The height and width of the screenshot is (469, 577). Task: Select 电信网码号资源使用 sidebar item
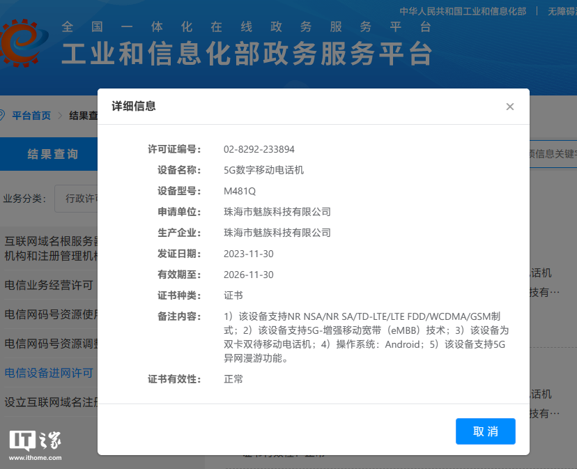coord(51,314)
